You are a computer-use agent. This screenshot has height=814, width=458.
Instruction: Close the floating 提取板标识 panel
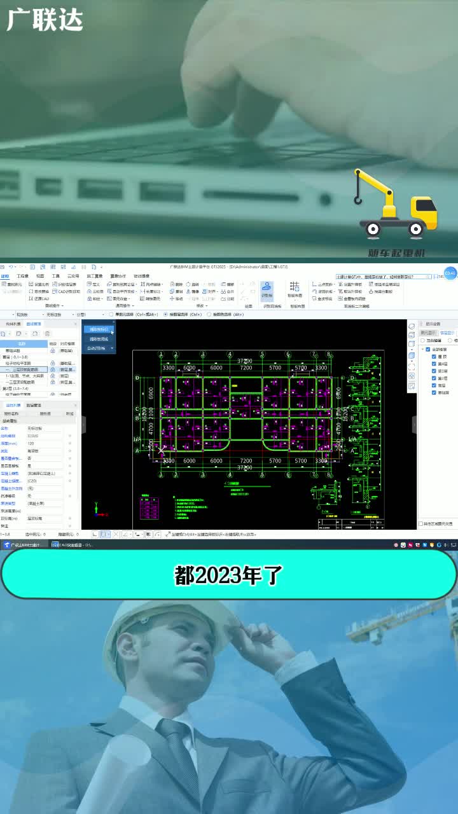click(x=113, y=322)
